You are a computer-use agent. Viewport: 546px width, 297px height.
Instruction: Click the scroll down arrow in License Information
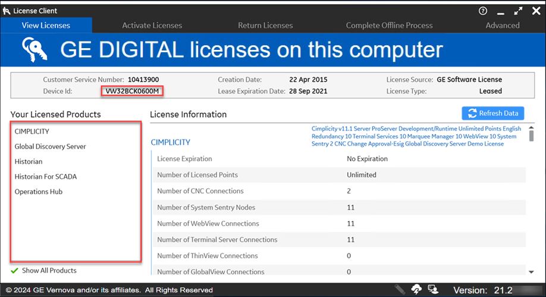(x=531, y=272)
